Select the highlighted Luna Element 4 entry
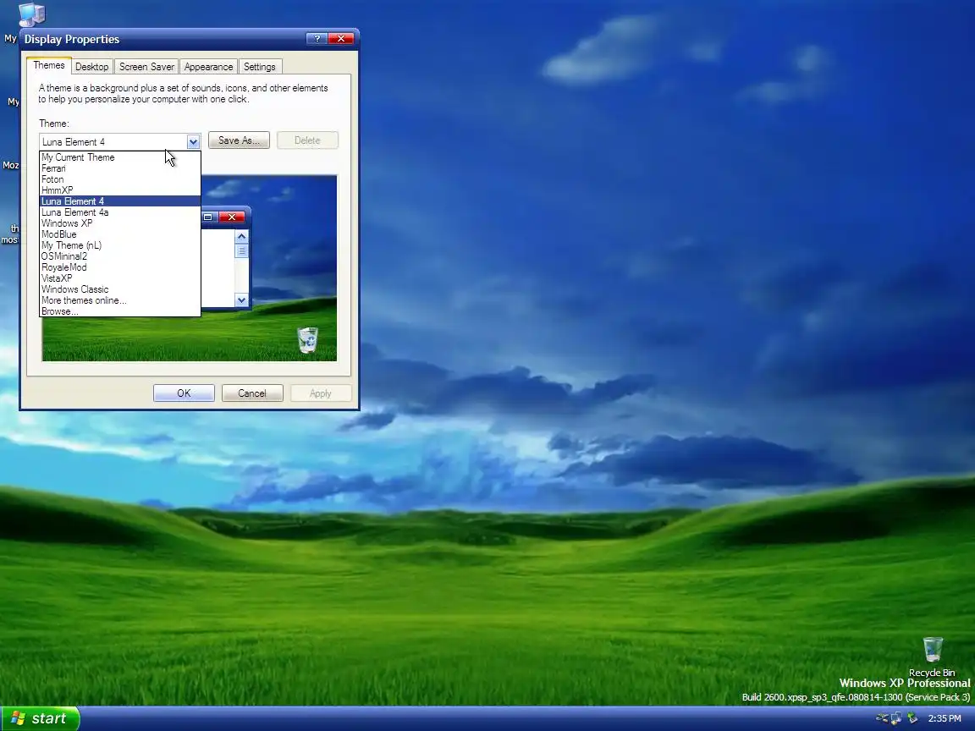The width and height of the screenshot is (975, 731). (120, 201)
